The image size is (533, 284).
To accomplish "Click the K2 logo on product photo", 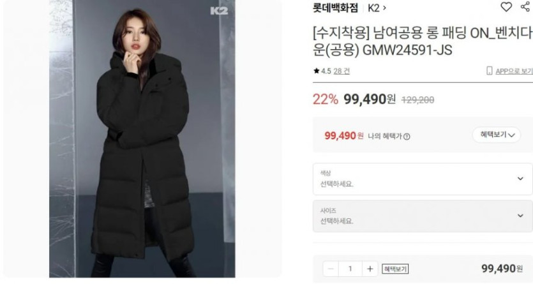I will pos(219,11).
